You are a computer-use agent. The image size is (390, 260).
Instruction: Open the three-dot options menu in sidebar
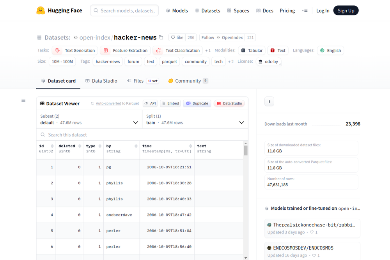(269, 101)
